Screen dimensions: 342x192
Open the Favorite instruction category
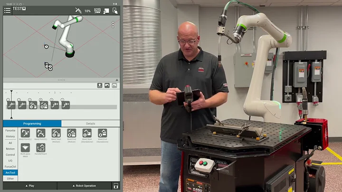pyautogui.click(x=10, y=131)
